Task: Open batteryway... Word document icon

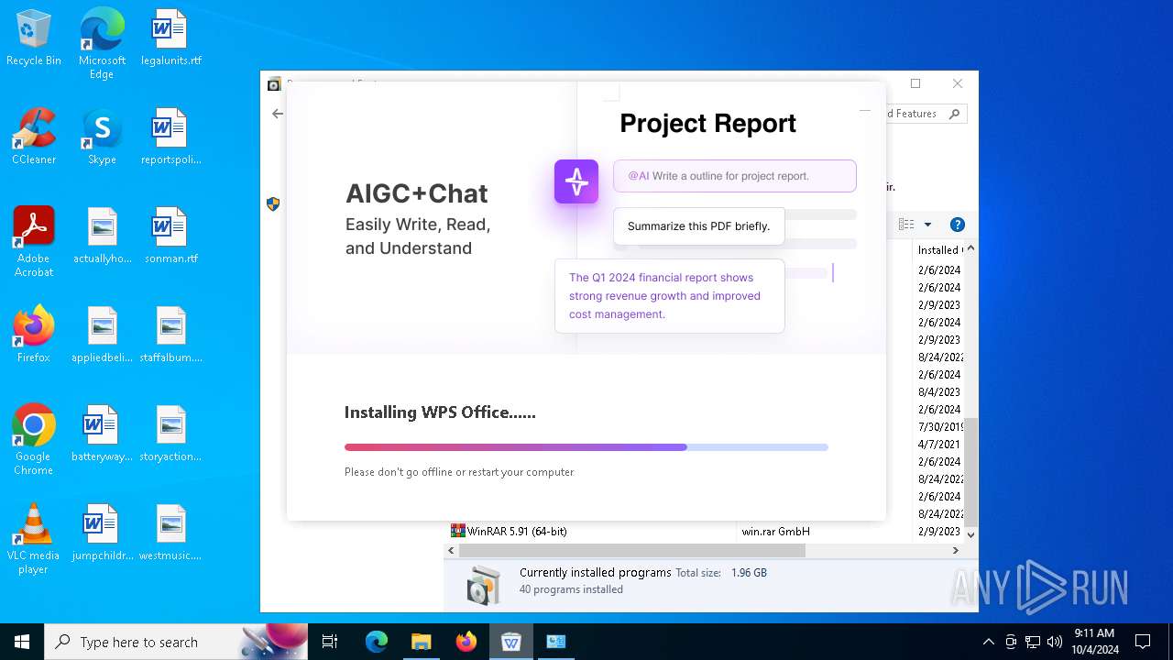Action: pos(102,434)
